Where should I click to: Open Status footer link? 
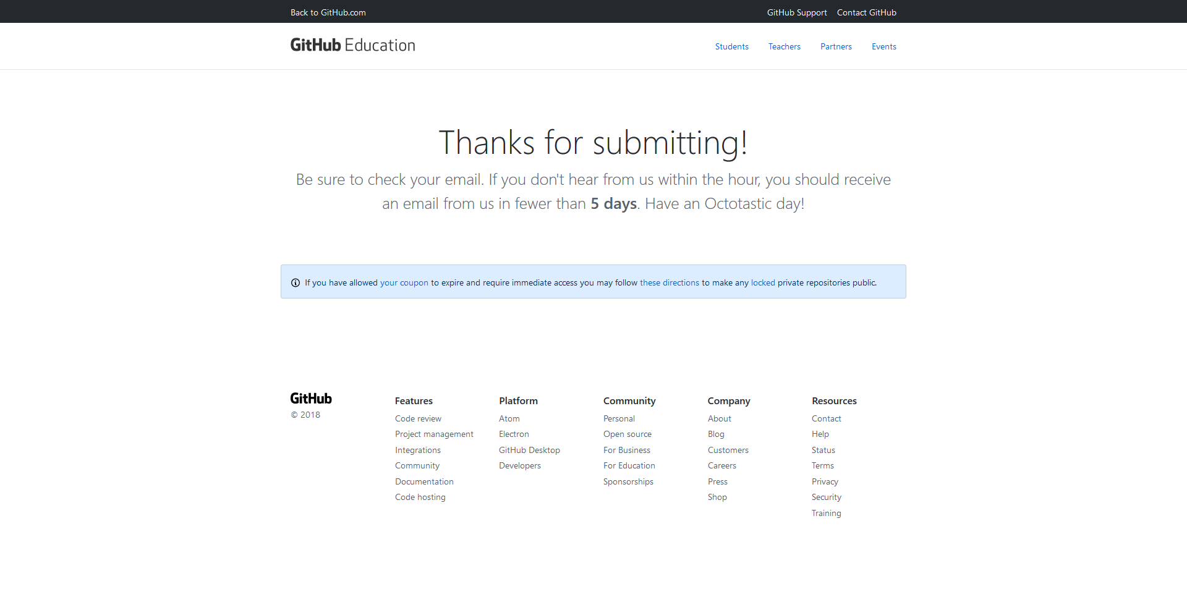(x=823, y=450)
